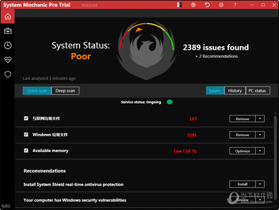Click the phoenix system status gauge
The height and width of the screenshot is (210, 279).
[x=147, y=50]
